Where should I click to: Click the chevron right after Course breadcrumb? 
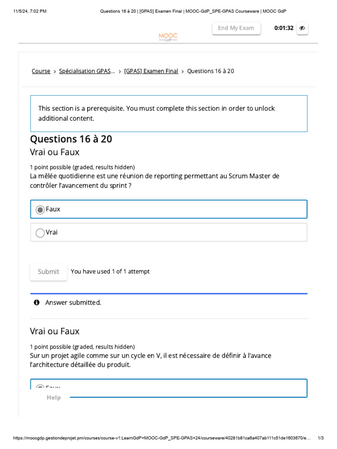(55, 71)
